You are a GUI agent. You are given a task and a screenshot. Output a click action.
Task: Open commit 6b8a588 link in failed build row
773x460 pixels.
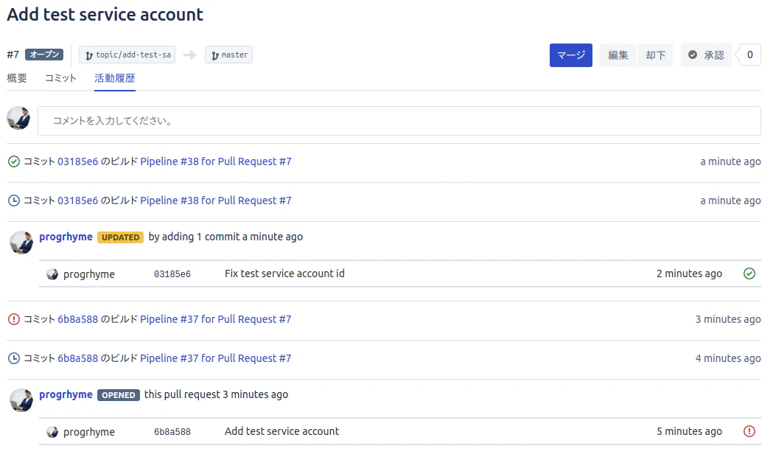pos(78,319)
